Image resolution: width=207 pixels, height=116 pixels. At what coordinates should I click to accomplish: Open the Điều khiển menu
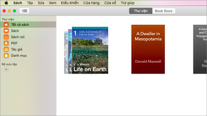(x=70, y=3)
